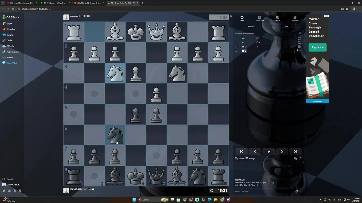Viewport: 362px width, 203px height.
Task: Click Explore button in ad
Action: point(317,47)
